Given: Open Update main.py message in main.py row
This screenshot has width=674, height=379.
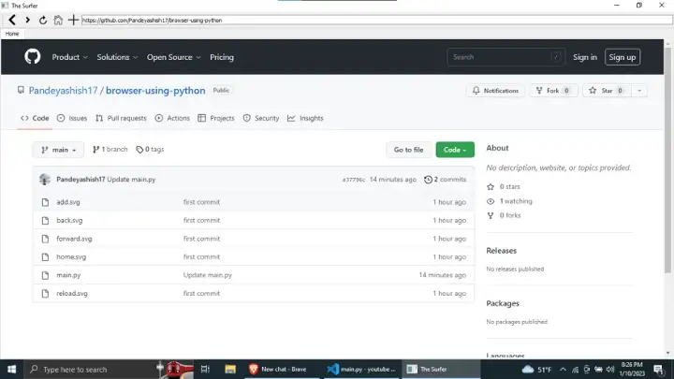Looking at the screenshot, I should [x=207, y=275].
